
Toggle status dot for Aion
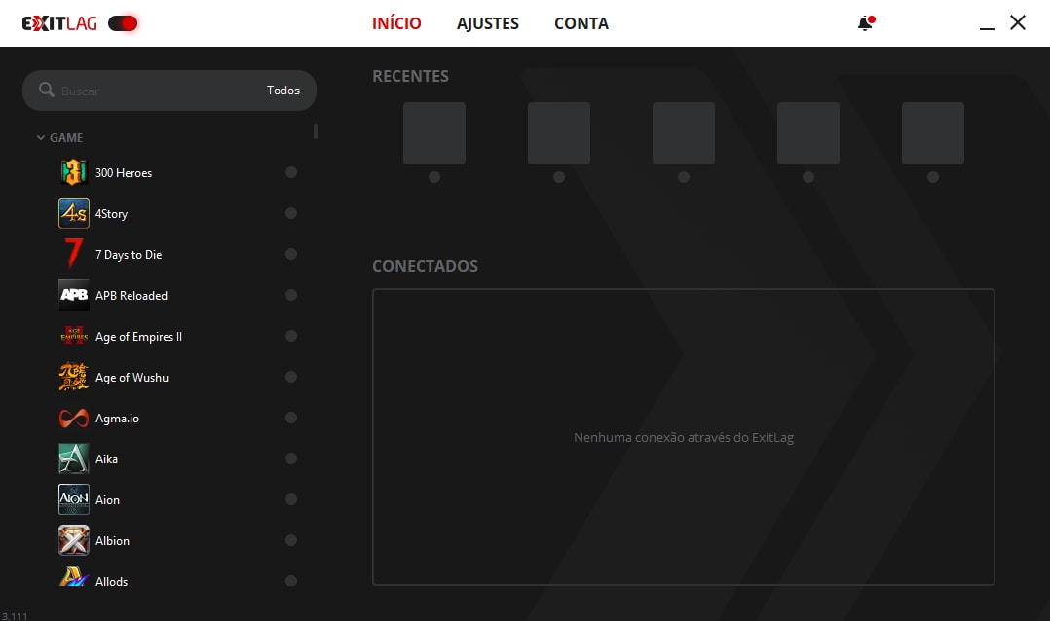tap(290, 499)
